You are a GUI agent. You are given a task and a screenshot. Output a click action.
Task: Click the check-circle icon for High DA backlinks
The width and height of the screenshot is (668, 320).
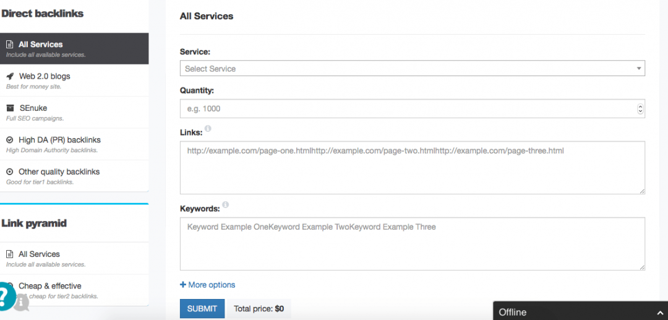tap(10, 140)
